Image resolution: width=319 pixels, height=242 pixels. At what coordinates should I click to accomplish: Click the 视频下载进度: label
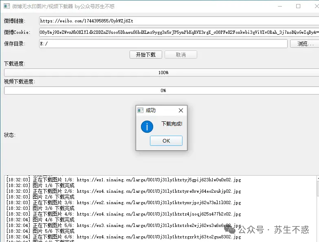click(19, 81)
